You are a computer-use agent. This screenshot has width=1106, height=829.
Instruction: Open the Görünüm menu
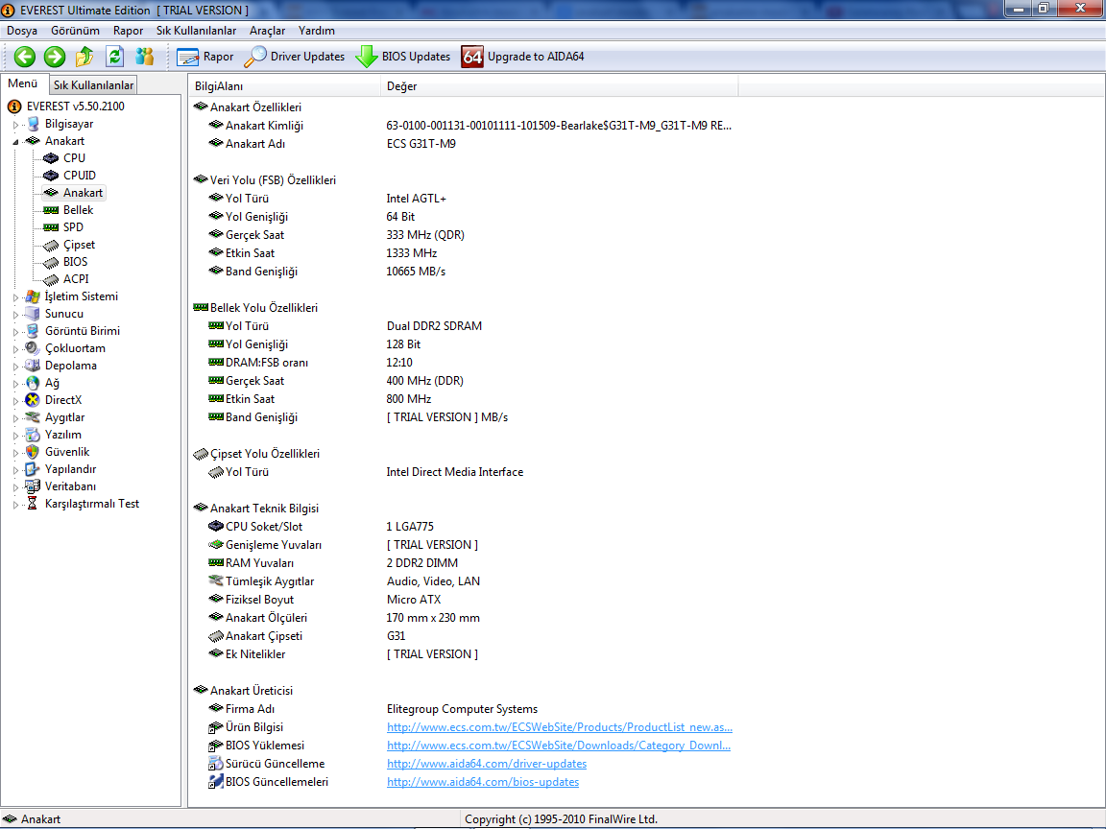(75, 31)
